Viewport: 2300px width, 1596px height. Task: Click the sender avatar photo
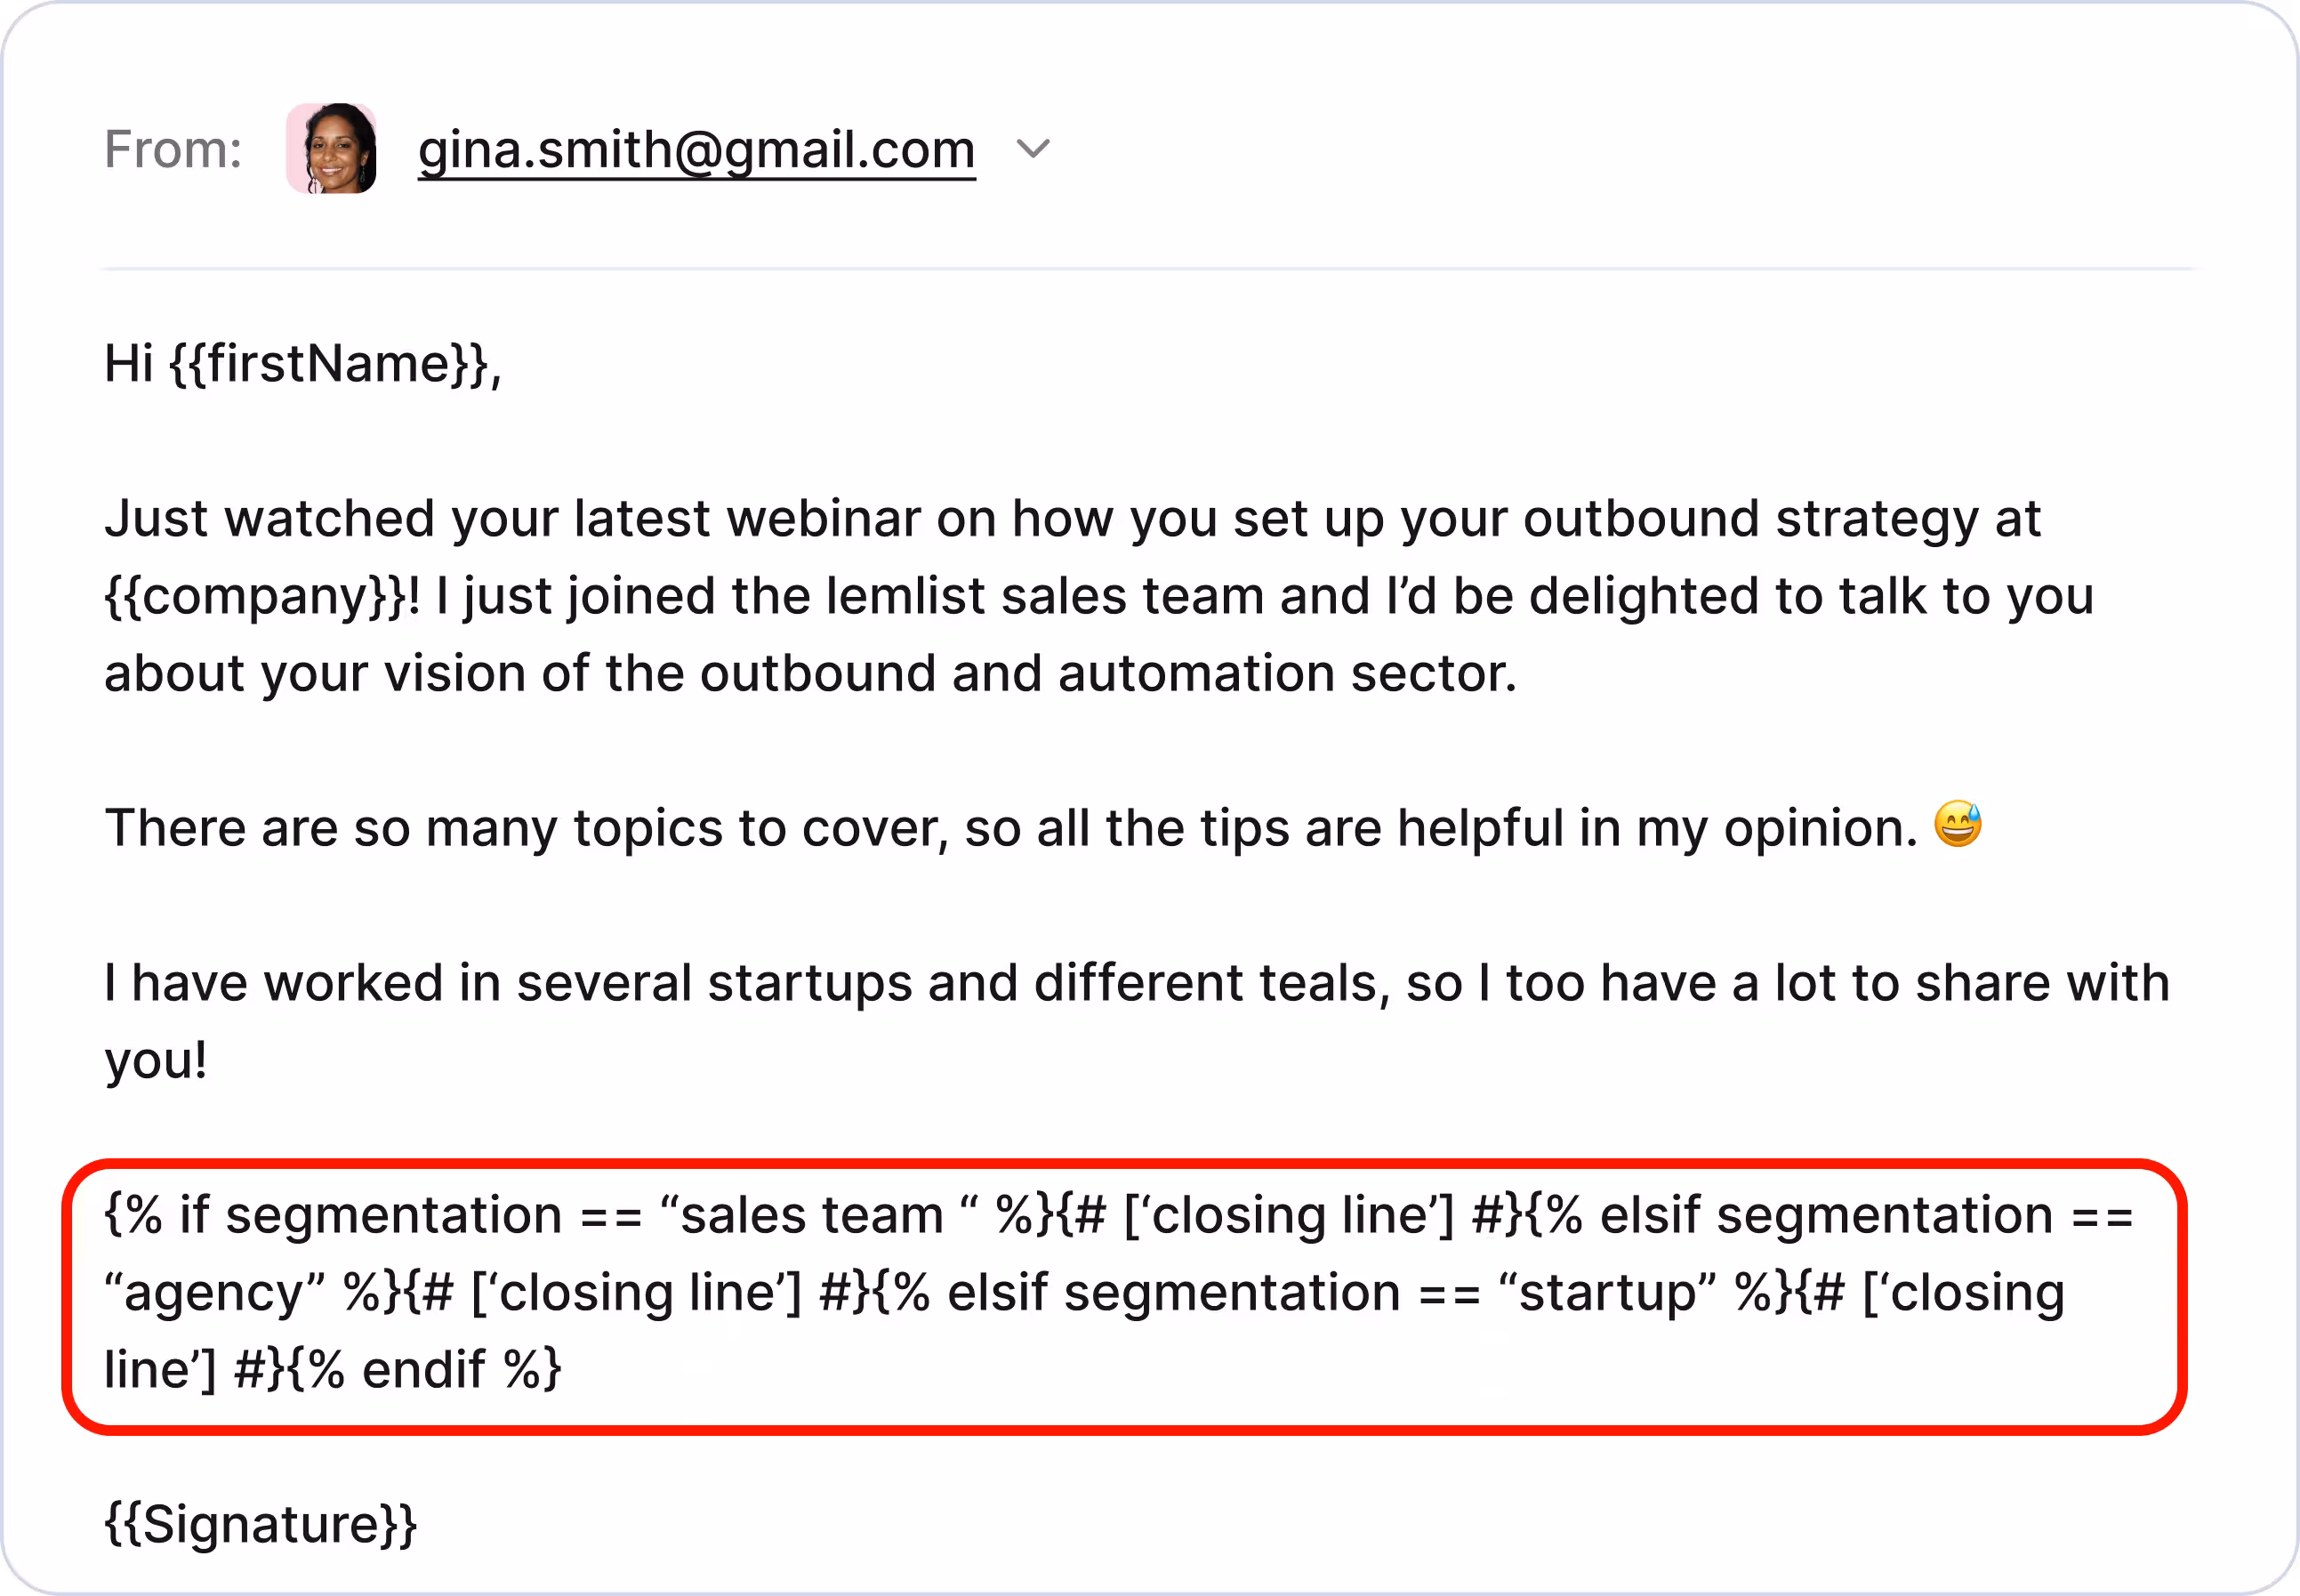(x=332, y=149)
